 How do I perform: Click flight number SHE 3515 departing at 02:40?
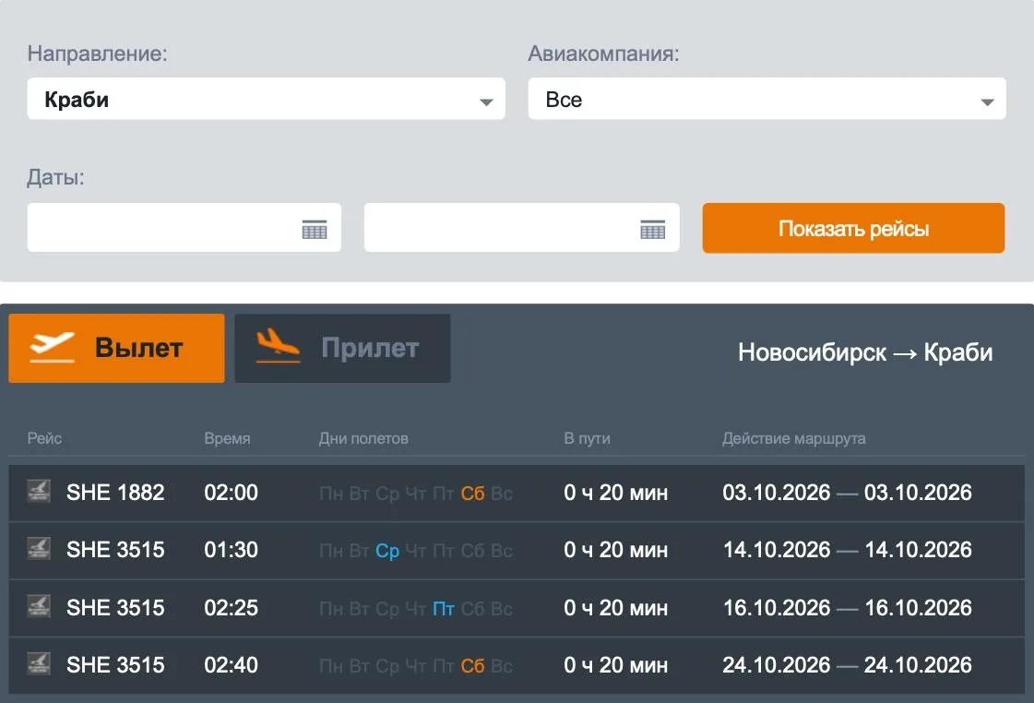[115, 665]
